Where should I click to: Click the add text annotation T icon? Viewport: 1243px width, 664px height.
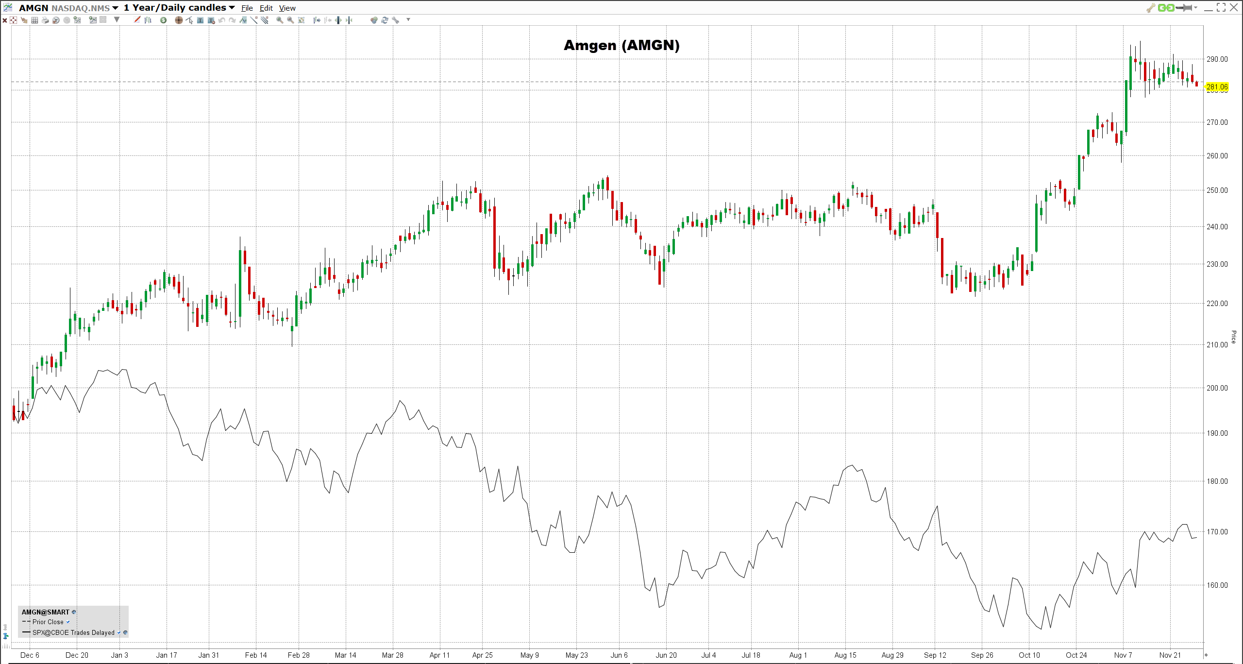point(200,20)
